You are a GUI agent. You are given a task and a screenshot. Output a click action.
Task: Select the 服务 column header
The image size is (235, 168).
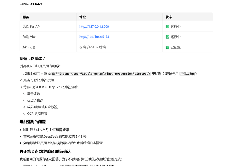[x=26, y=17]
